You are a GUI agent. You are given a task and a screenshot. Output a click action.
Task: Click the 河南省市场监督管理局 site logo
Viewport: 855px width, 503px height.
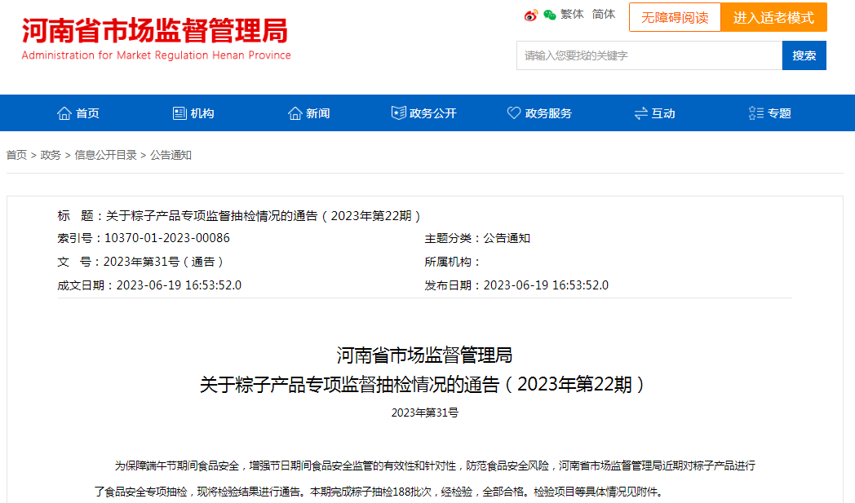[x=155, y=38]
